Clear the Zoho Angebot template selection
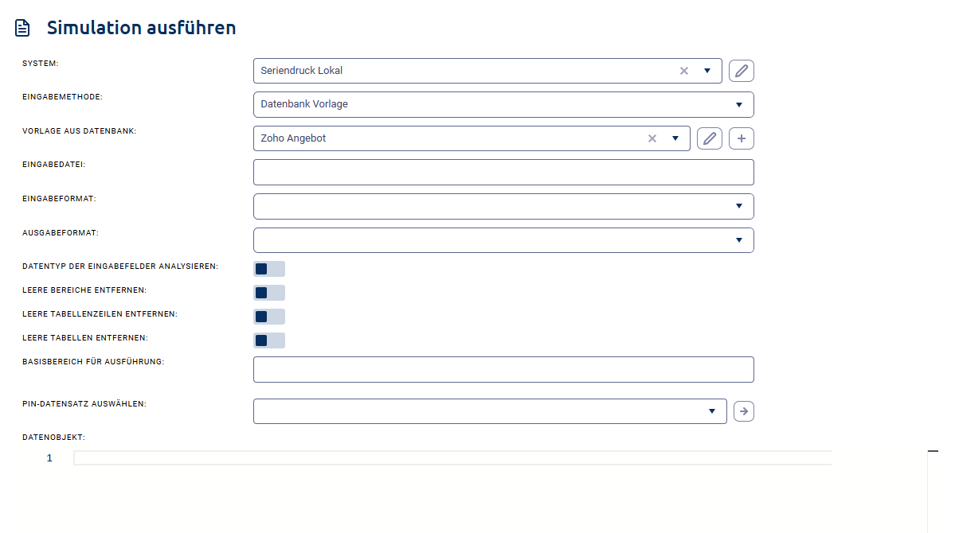This screenshot has width=955, height=533. pyautogui.click(x=652, y=138)
